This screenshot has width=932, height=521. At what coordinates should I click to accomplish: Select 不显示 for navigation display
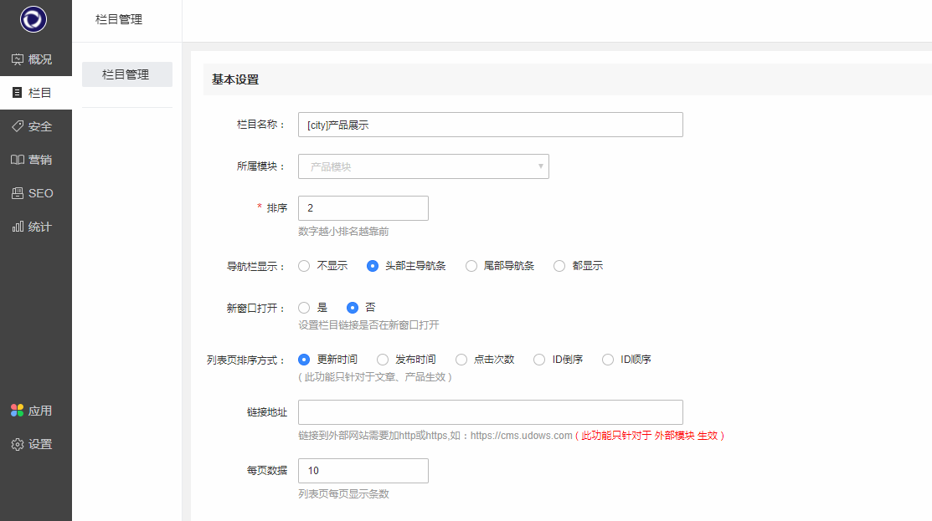coord(304,266)
